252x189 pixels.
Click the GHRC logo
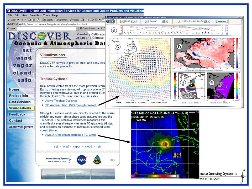pyautogui.click(x=97, y=160)
